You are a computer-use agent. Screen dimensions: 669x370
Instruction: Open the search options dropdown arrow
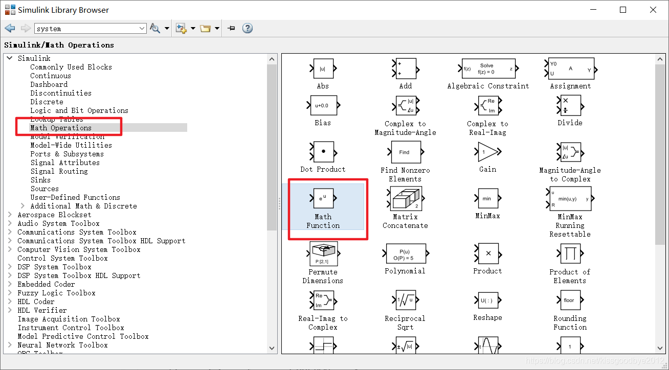click(167, 29)
